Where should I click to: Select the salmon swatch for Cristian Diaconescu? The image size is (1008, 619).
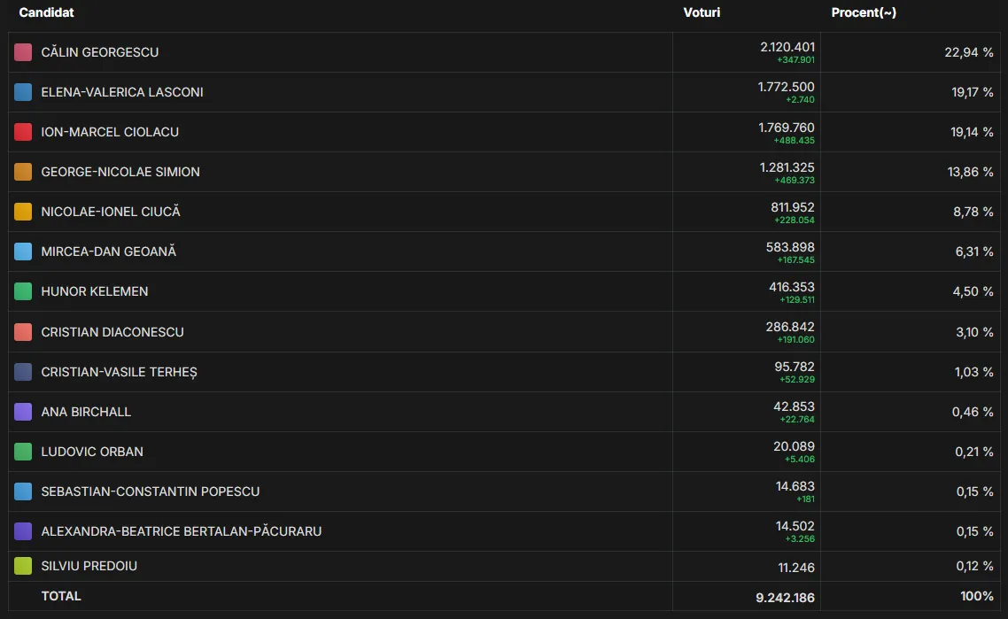click(23, 332)
